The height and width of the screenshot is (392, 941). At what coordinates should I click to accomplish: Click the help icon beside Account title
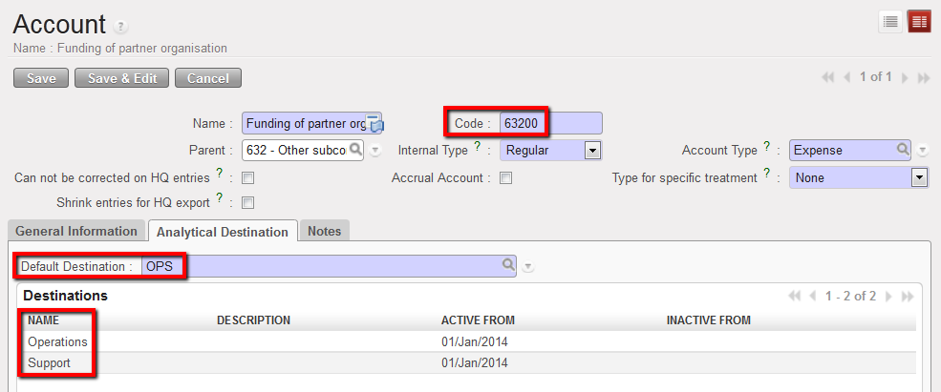pyautogui.click(x=120, y=27)
